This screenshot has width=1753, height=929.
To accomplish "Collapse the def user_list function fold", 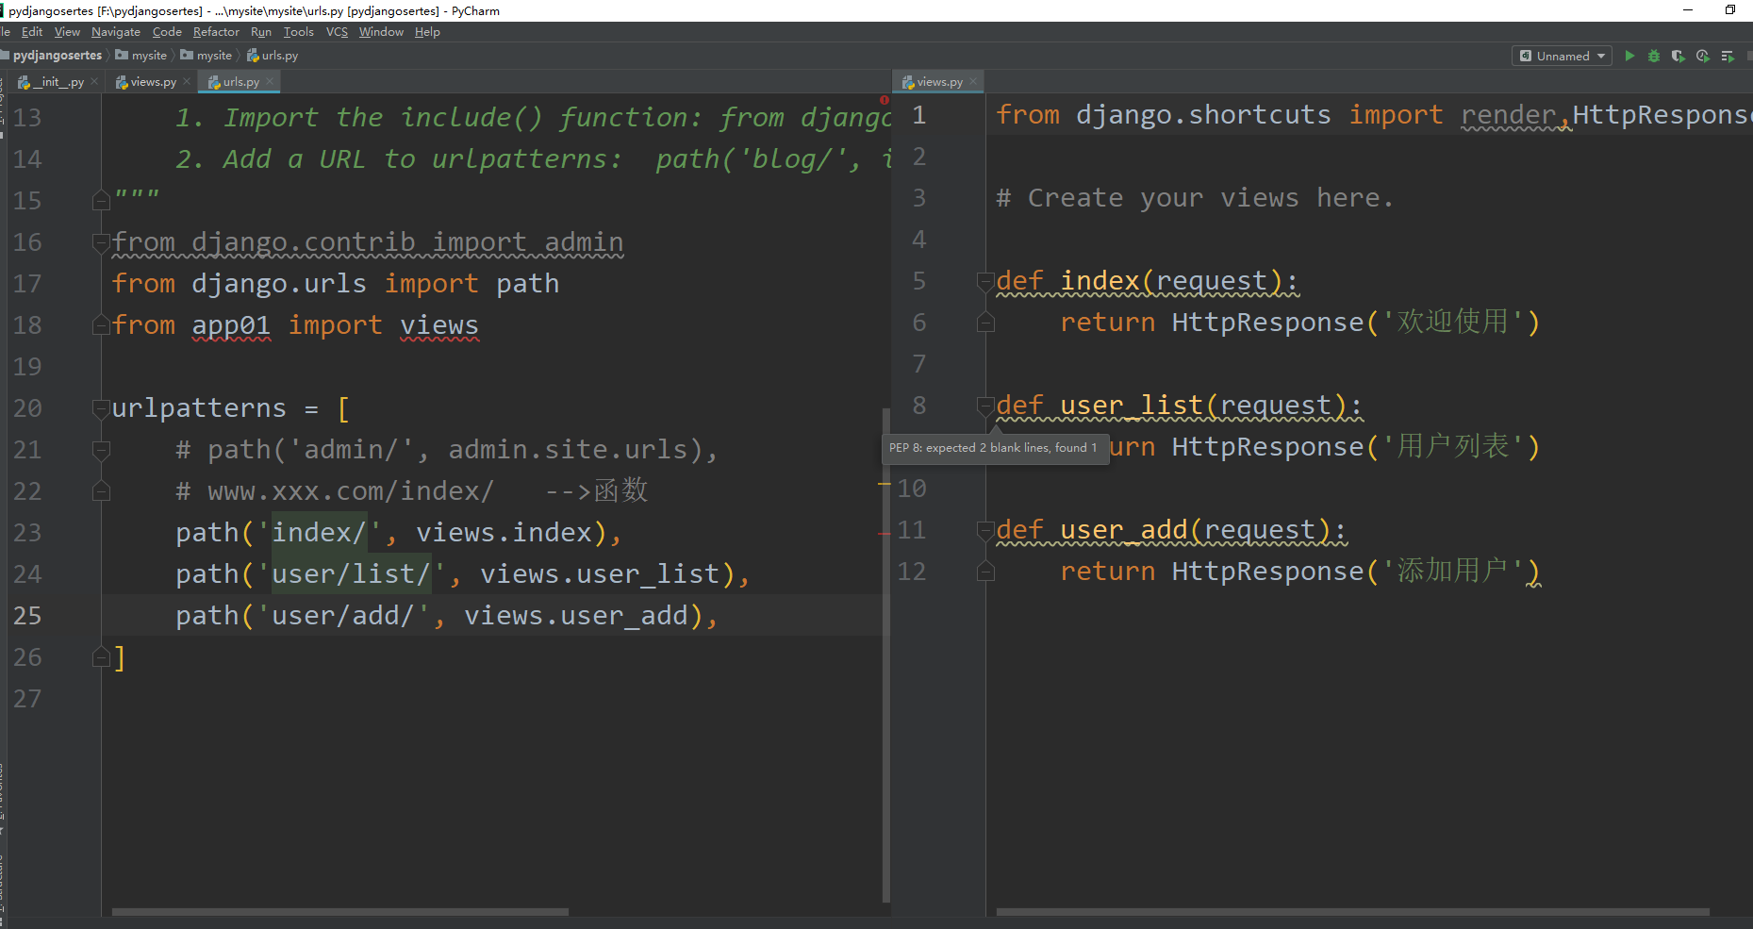I will (x=985, y=406).
